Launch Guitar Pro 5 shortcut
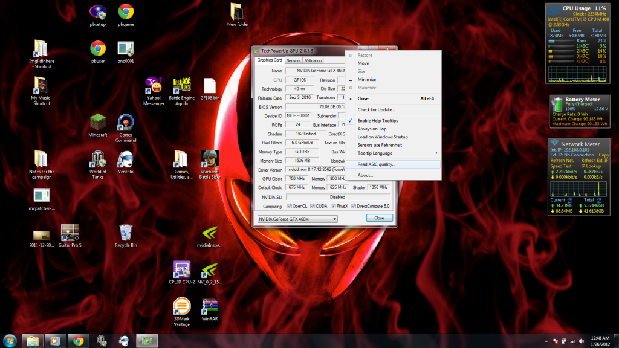Viewport: 619px width, 348px height. 70,236
